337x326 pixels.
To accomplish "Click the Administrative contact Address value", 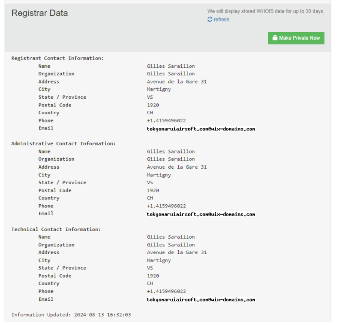I will click(177, 167).
